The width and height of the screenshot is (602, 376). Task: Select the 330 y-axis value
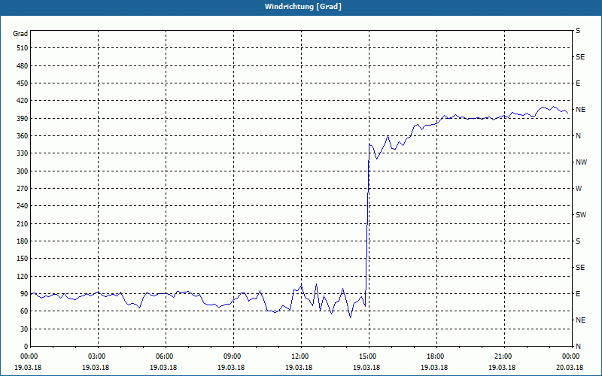[23, 153]
